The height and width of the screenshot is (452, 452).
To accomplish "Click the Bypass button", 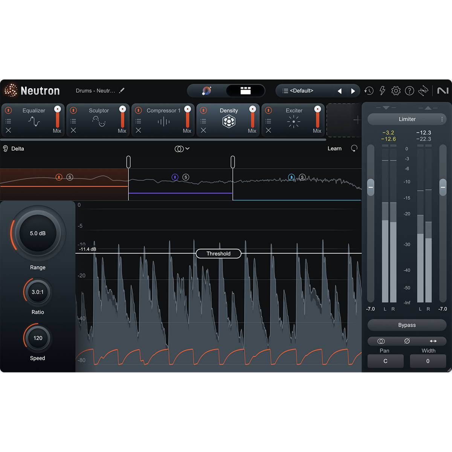I will tap(407, 325).
